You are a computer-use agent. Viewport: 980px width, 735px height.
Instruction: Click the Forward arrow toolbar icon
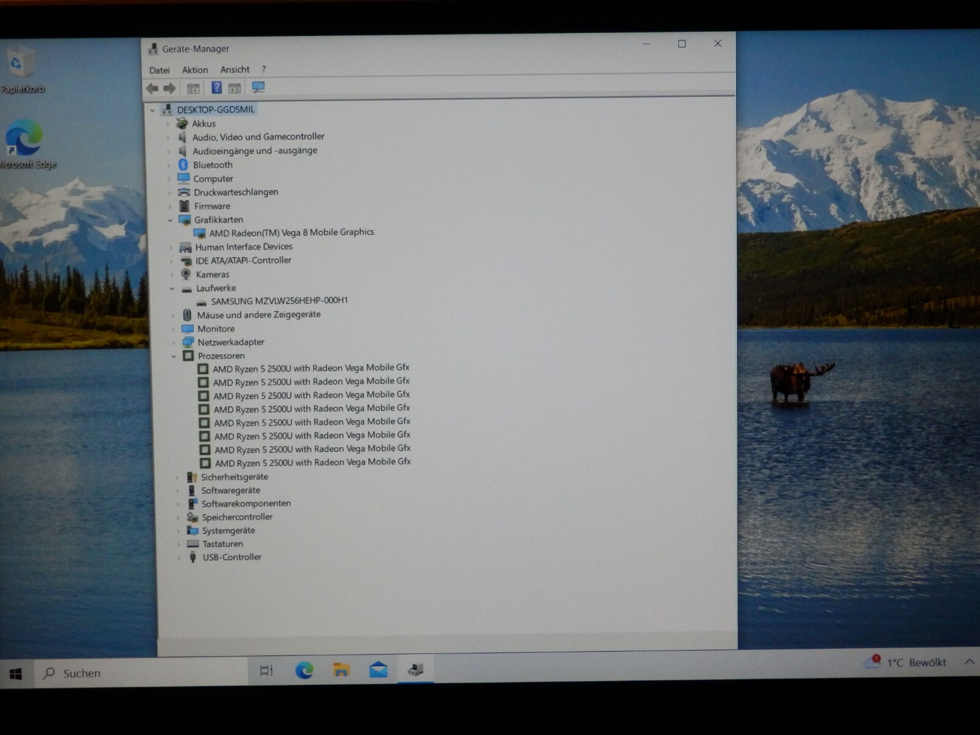[170, 88]
